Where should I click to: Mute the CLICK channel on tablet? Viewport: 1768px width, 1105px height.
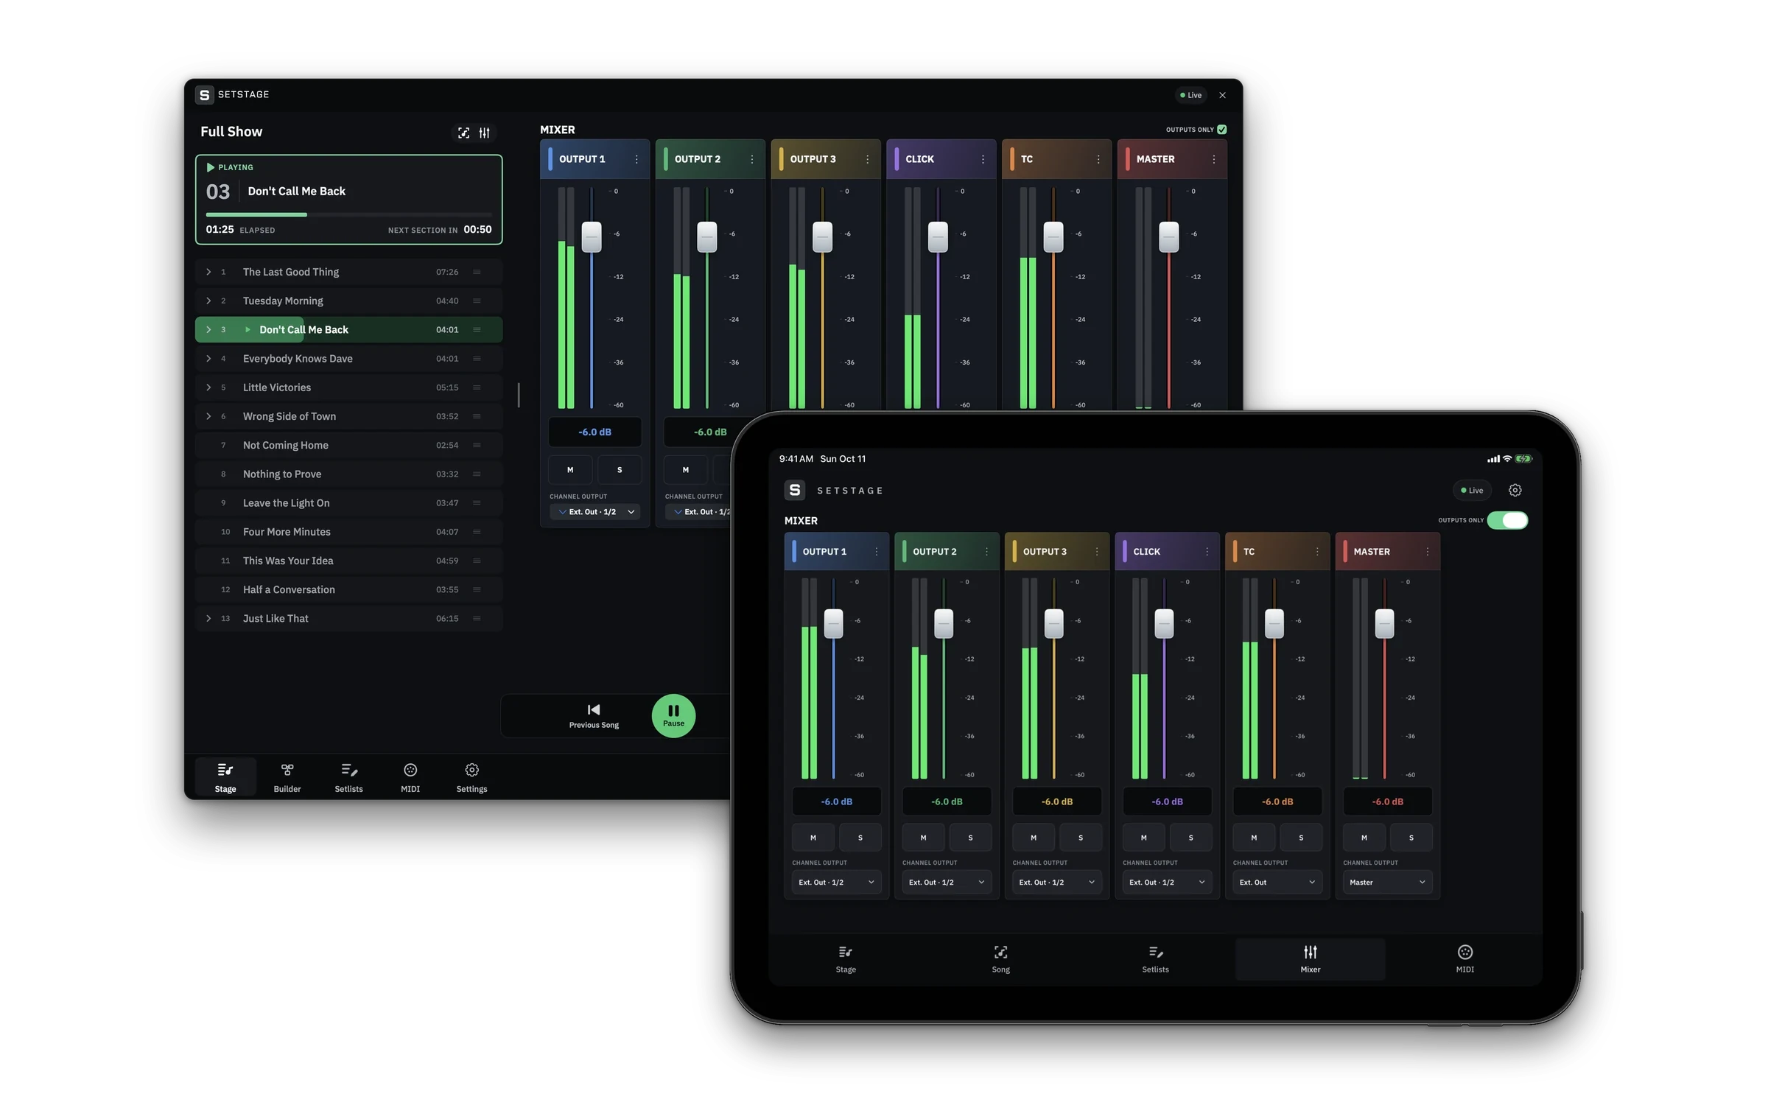click(1143, 838)
